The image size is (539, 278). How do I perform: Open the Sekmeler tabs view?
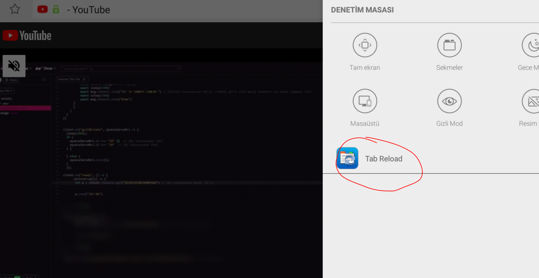[449, 45]
